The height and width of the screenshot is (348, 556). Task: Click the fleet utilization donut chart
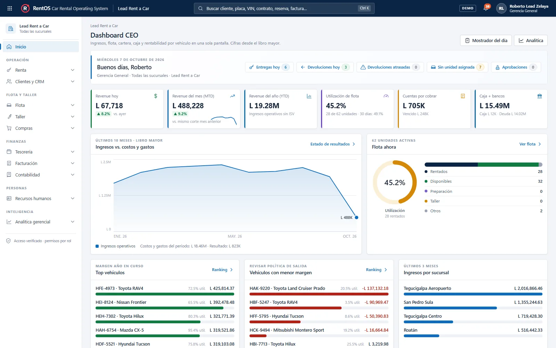point(395,182)
